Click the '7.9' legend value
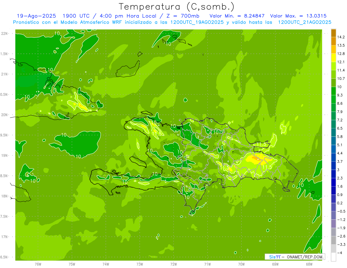 coord(340,112)
